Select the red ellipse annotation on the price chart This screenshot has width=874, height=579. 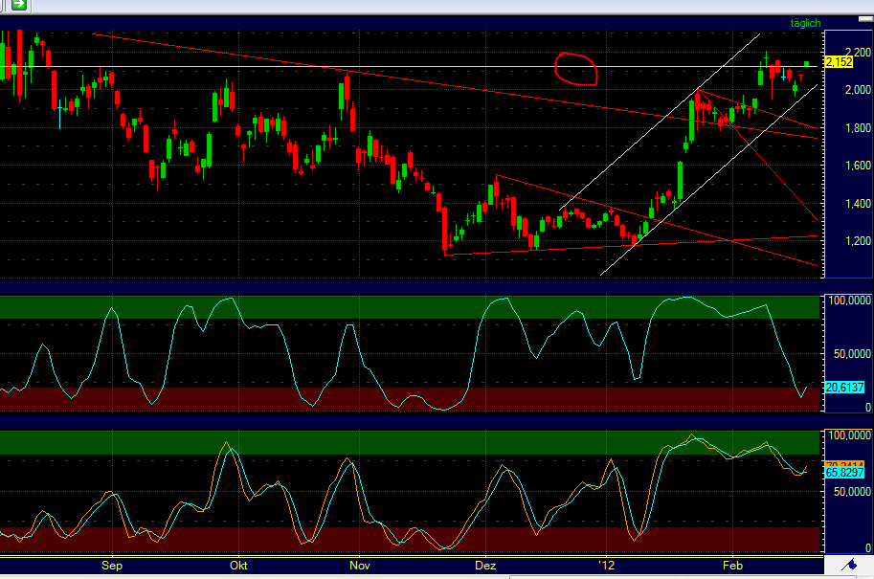[x=574, y=67]
